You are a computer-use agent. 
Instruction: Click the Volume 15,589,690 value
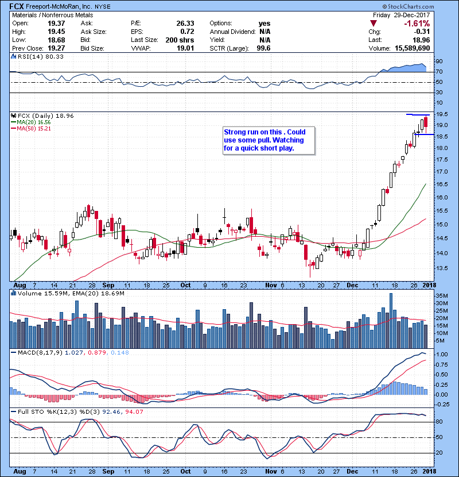[x=412, y=48]
